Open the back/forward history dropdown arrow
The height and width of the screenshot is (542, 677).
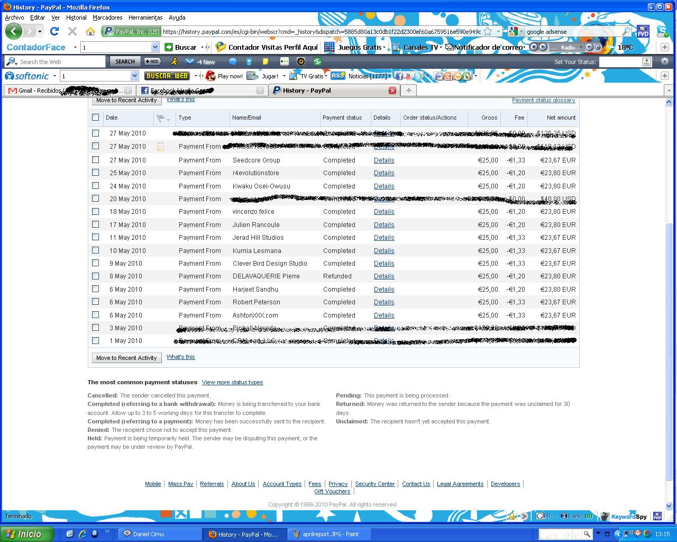coord(40,32)
